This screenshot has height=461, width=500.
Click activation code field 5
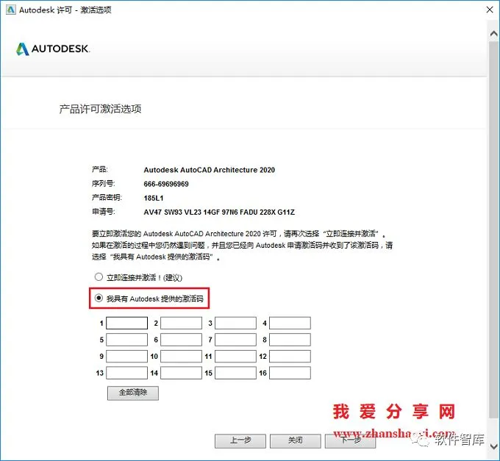coord(127,340)
